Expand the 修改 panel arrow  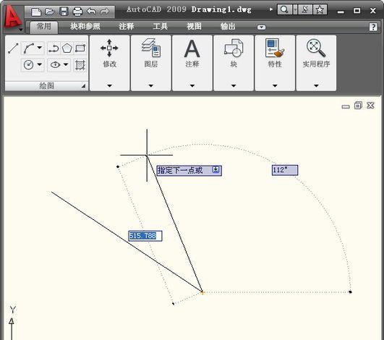(x=109, y=86)
